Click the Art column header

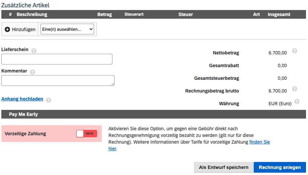tap(256, 14)
